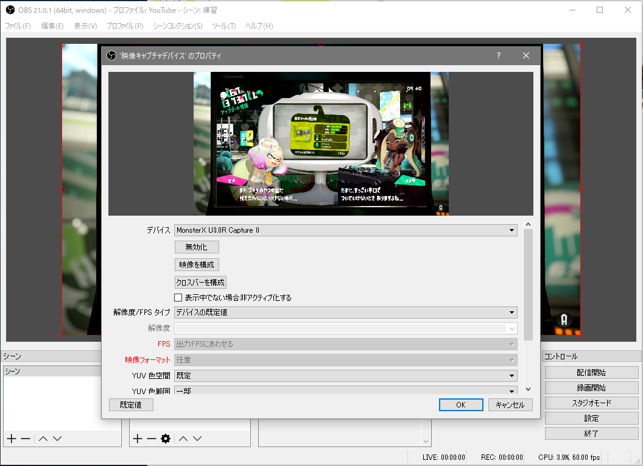Click the LIVE: 00:00:00 status text

point(444,457)
